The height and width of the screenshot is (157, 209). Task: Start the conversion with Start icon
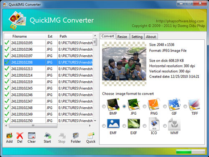tap(48, 136)
